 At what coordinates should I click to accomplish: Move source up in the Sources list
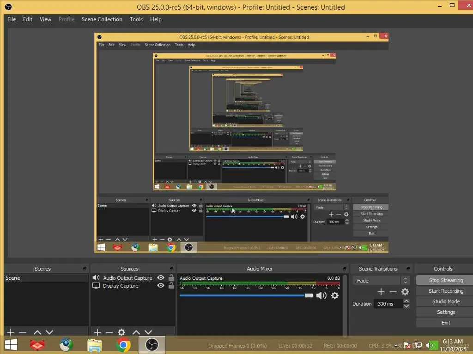tap(136, 332)
